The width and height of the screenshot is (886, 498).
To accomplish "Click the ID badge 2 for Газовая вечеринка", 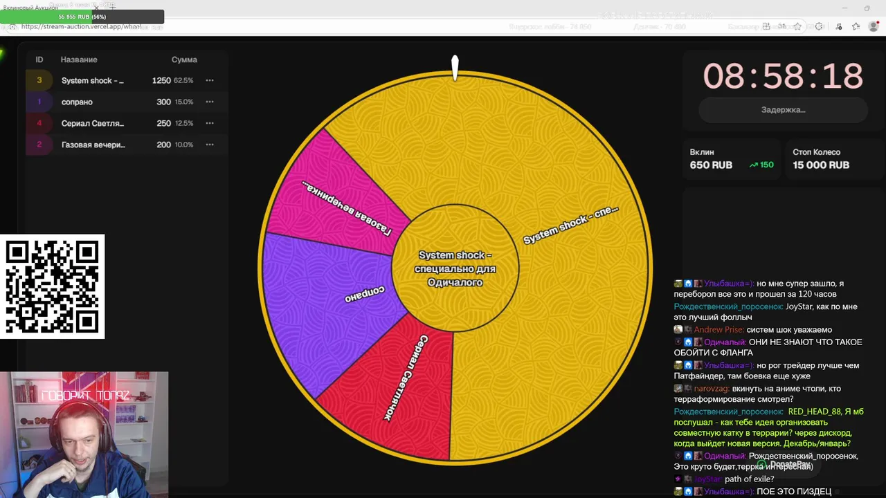I will point(39,145).
